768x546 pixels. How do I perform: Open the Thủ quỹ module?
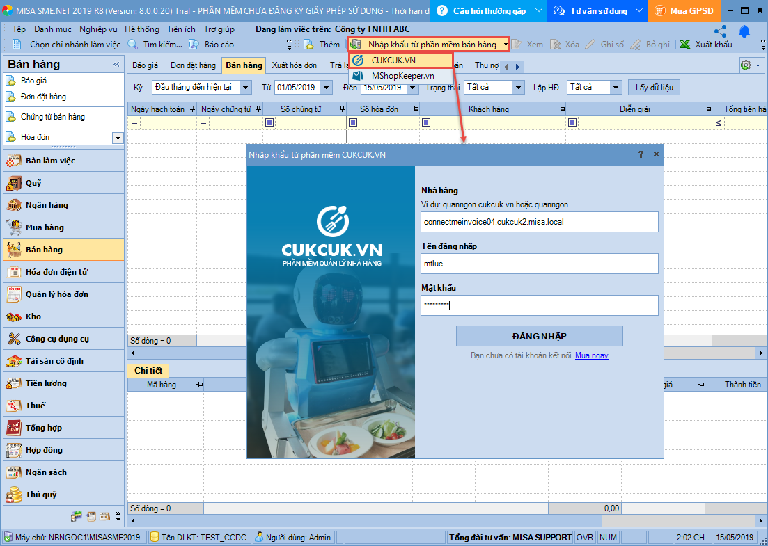pyautogui.click(x=63, y=495)
